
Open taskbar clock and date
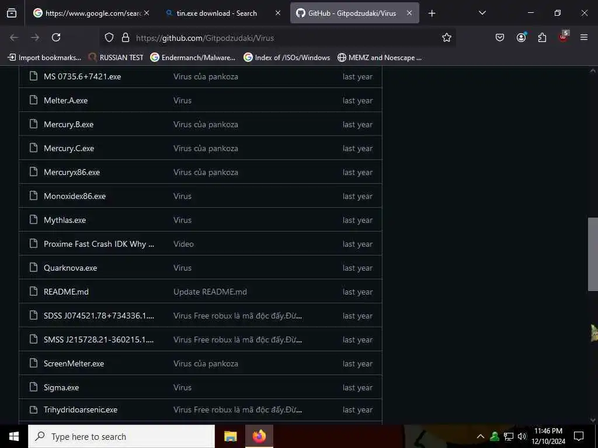[548, 436]
